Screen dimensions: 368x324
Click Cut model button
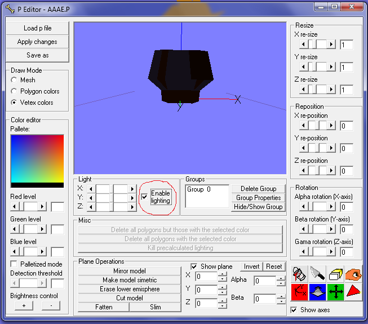130,298
